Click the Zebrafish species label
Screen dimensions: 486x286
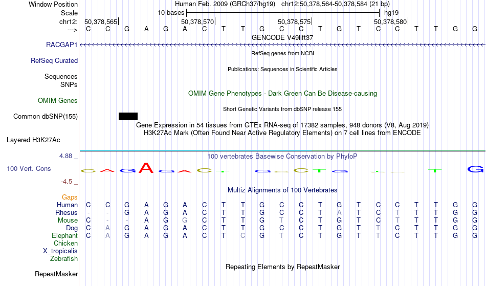pos(64,258)
